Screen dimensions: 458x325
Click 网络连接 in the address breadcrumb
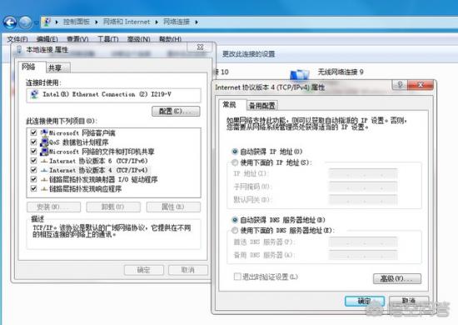pos(177,22)
